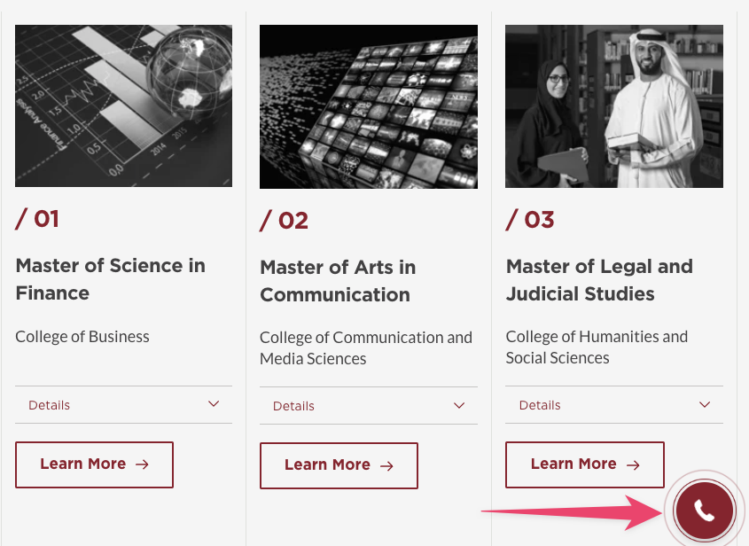The image size is (749, 546).
Task: Open the Master of Legal and Judicial Studies title
Action: click(x=599, y=279)
